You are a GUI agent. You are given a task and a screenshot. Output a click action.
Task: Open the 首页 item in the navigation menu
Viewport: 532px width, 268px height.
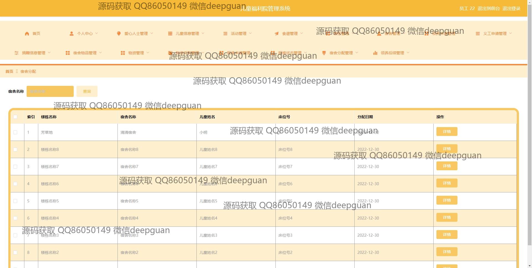coord(36,33)
